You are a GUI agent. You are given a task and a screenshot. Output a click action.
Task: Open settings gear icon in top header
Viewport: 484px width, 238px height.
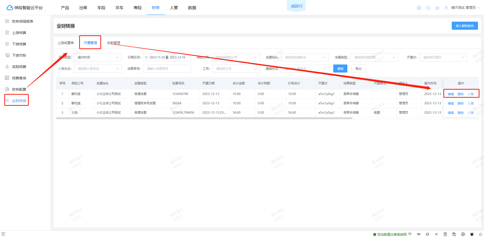[419, 8]
